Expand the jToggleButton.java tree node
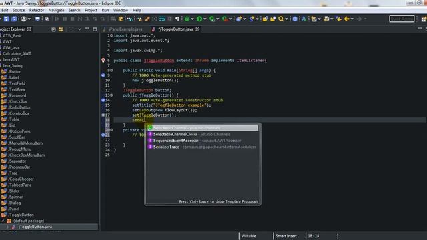The width and height of the screenshot is (427, 240). [7, 227]
